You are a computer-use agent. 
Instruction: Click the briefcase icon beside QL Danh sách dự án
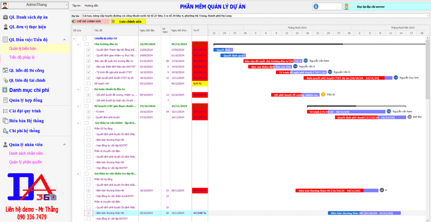[x=5, y=17]
